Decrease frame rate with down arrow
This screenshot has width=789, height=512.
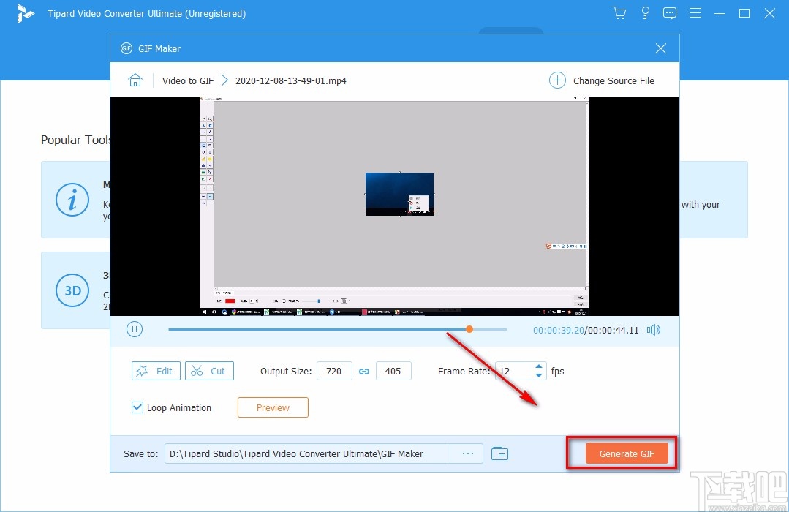click(x=539, y=375)
